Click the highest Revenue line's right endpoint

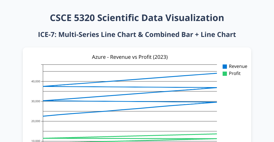(x=217, y=73)
